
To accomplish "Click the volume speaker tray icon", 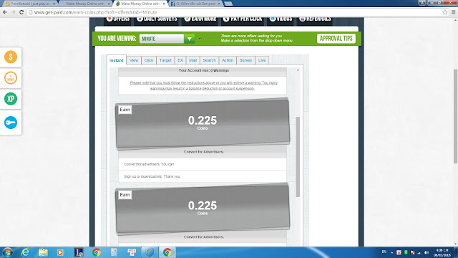I will (427, 252).
